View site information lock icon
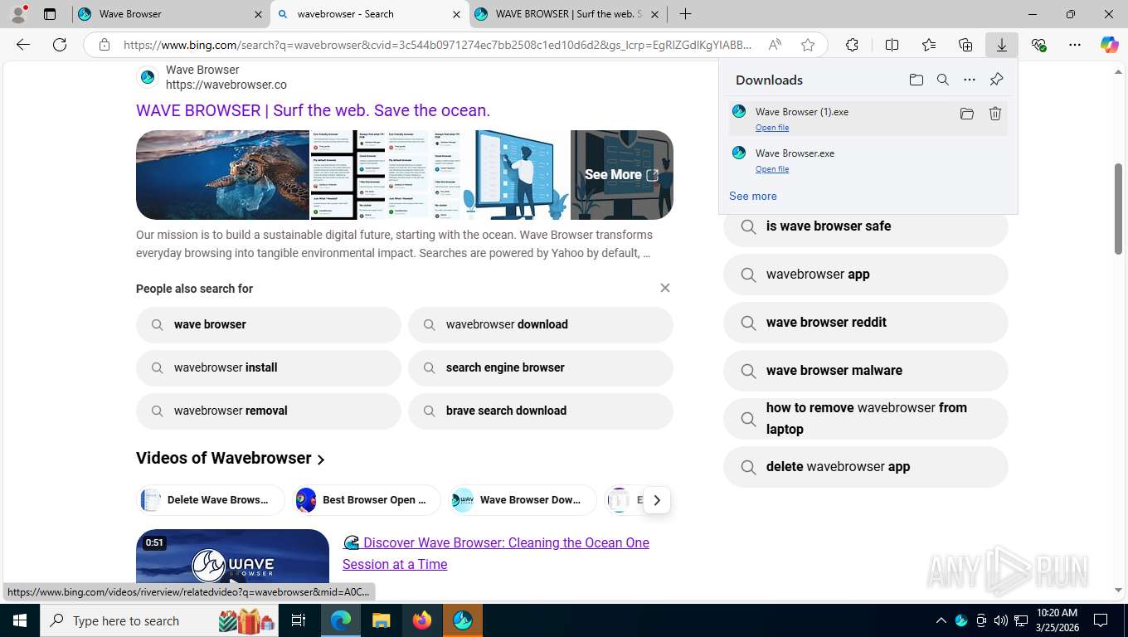Screen dimensions: 1128x637 click(x=105, y=45)
